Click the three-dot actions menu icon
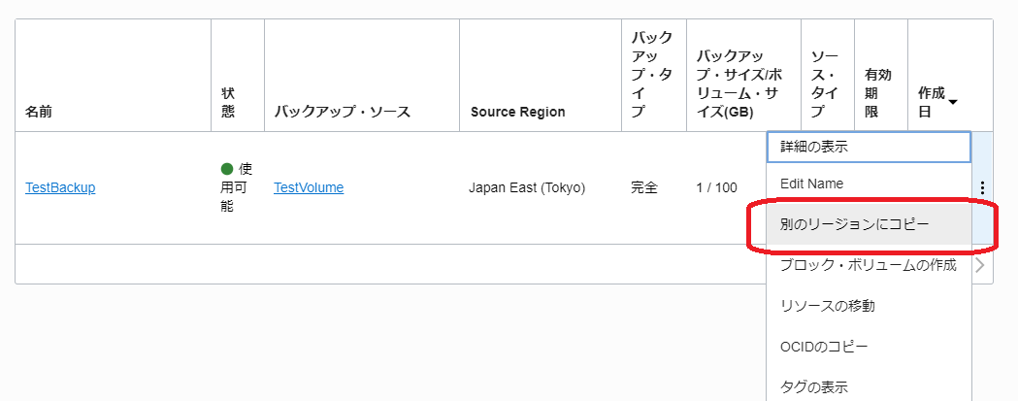The height and width of the screenshot is (401, 1018). pos(982,188)
